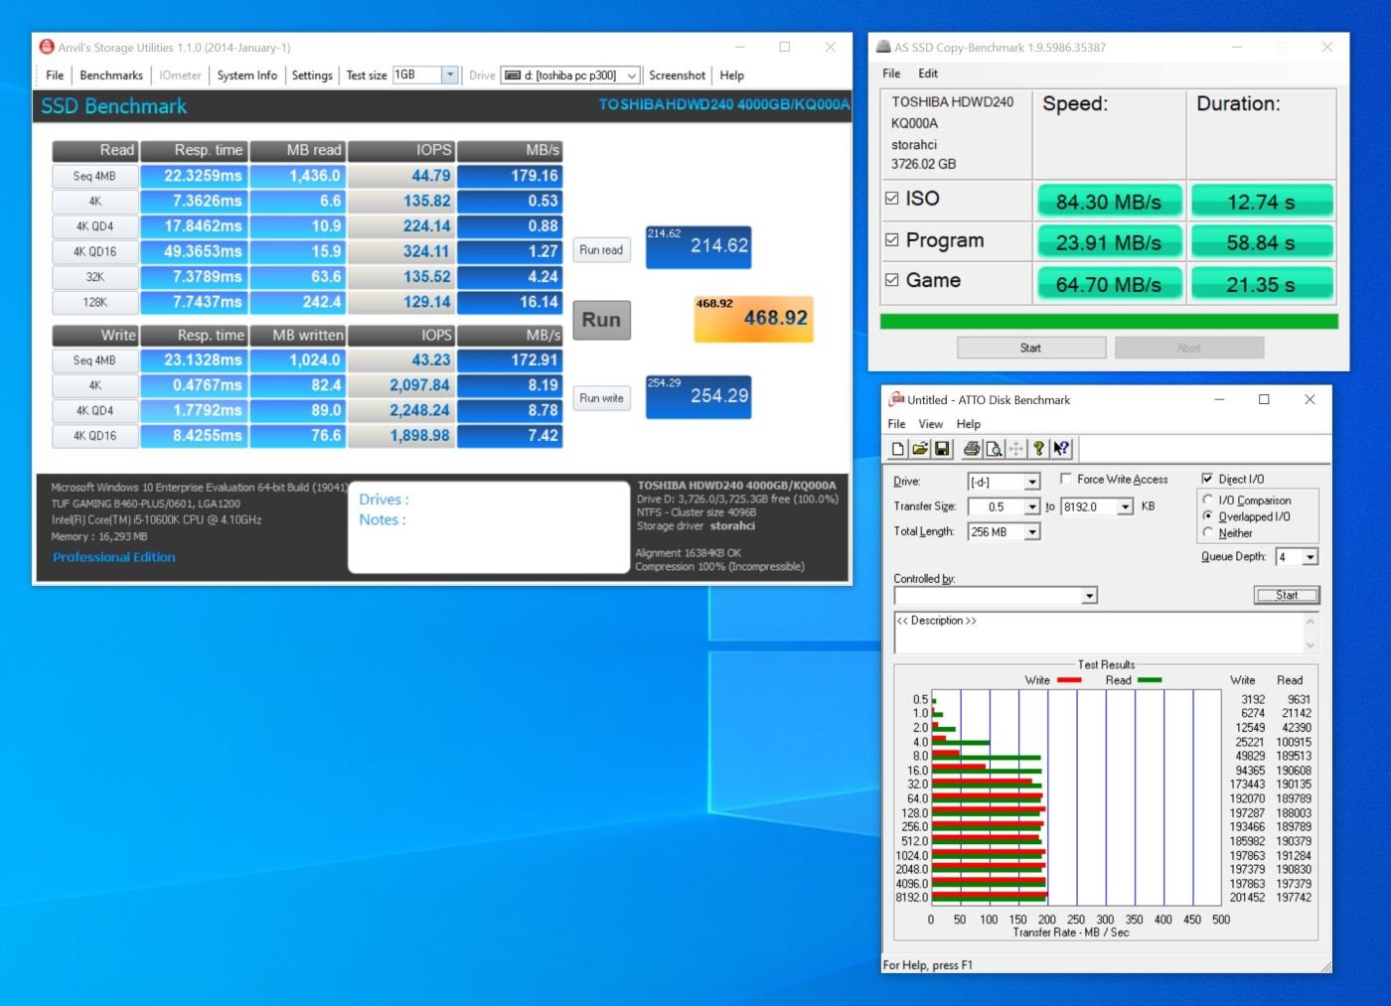Open the Edit menu in AS SSD
This screenshot has width=1391, height=1006.
[928, 73]
